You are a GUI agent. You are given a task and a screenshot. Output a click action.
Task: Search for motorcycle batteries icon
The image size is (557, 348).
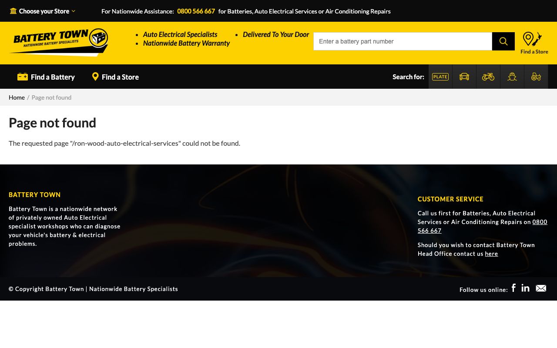coord(488,77)
